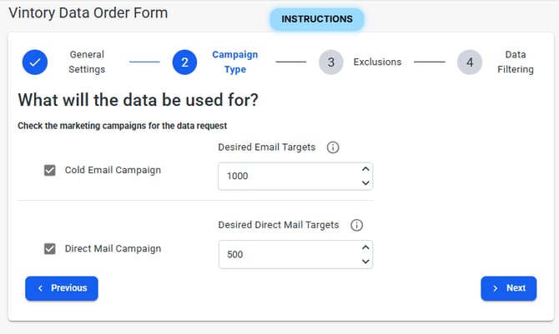Click the step 4 Data Filtering circle
559x334 pixels.
[x=470, y=62]
